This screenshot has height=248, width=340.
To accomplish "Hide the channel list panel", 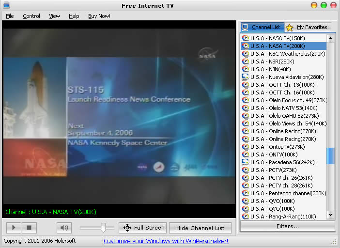I will coord(200,228).
